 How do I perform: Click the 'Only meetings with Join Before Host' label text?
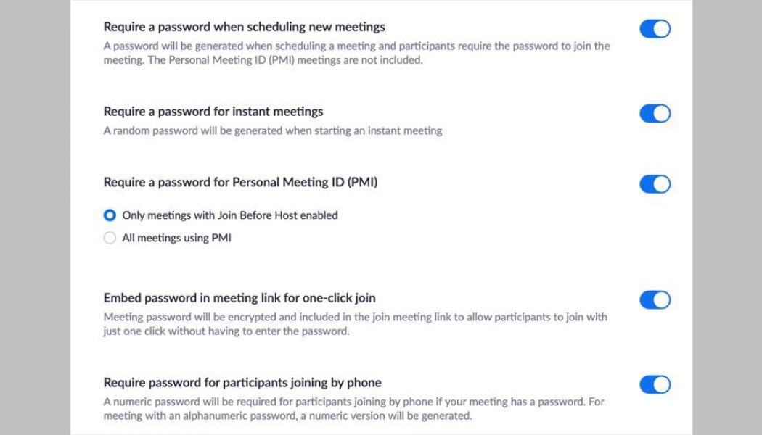coord(229,215)
